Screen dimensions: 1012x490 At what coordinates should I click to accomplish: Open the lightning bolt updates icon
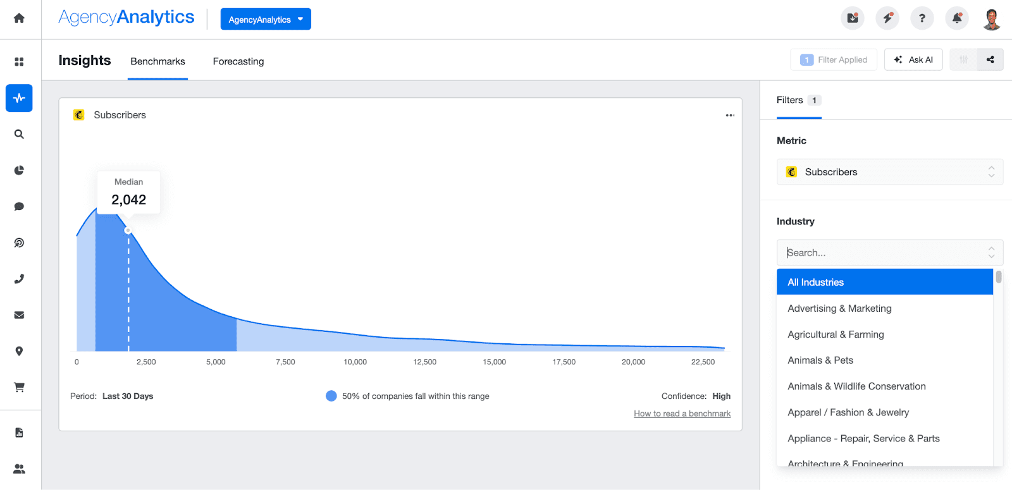click(x=887, y=18)
